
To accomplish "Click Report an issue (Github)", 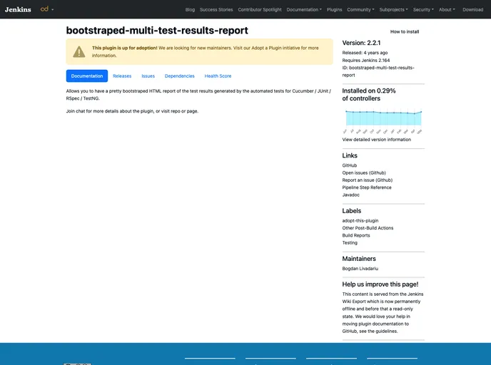I will [x=368, y=180].
